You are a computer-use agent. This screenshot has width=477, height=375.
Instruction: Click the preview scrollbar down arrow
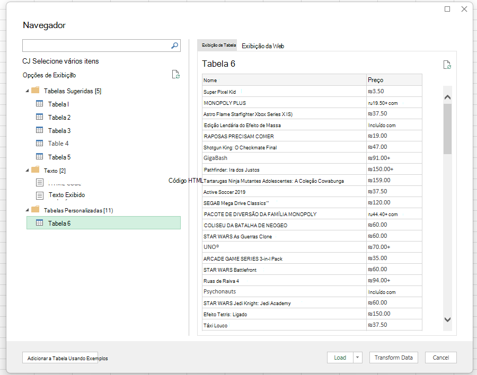click(x=447, y=319)
